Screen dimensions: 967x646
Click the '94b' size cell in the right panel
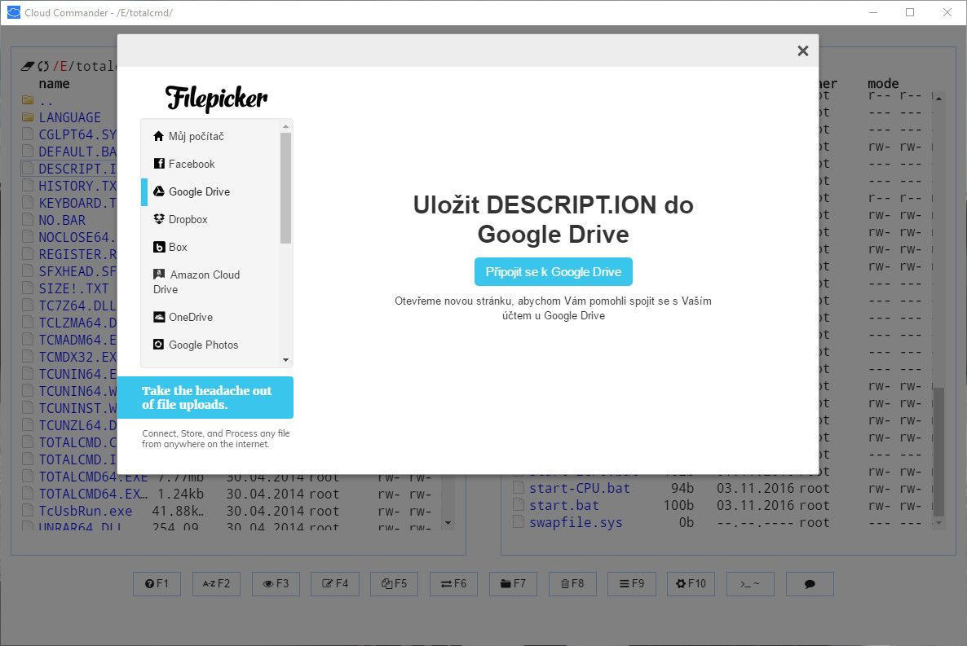click(x=682, y=488)
